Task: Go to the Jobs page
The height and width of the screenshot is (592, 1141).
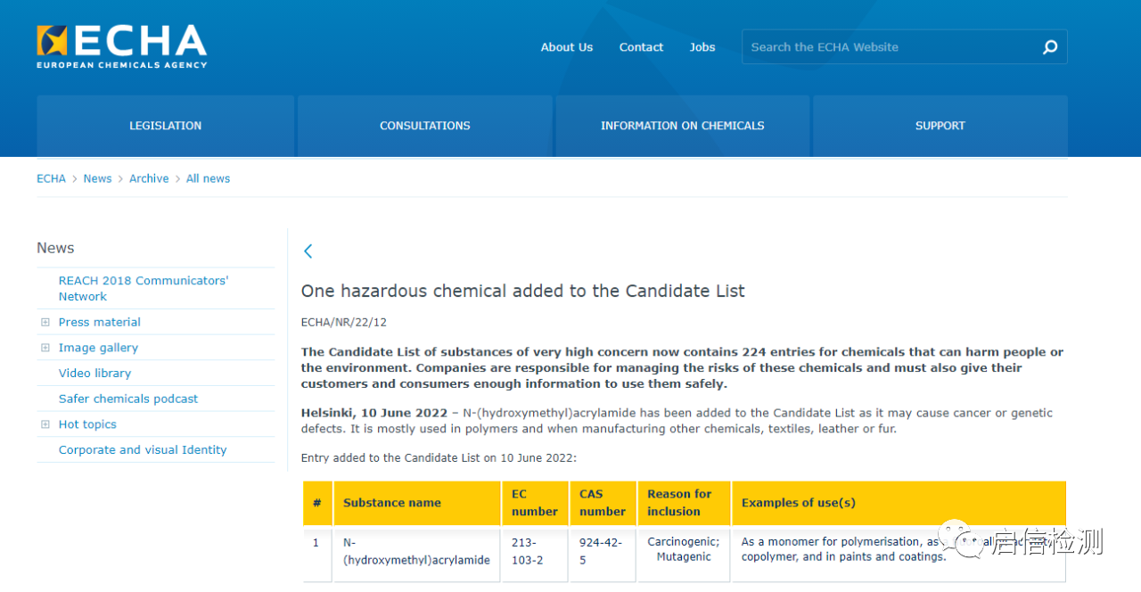Action: [x=702, y=47]
